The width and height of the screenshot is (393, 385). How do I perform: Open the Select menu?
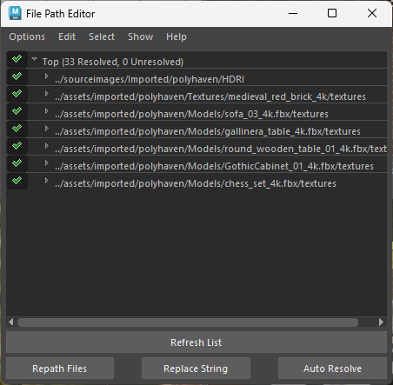click(102, 37)
